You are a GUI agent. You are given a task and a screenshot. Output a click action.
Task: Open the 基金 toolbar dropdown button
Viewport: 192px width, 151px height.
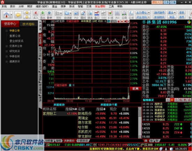pos(172,12)
